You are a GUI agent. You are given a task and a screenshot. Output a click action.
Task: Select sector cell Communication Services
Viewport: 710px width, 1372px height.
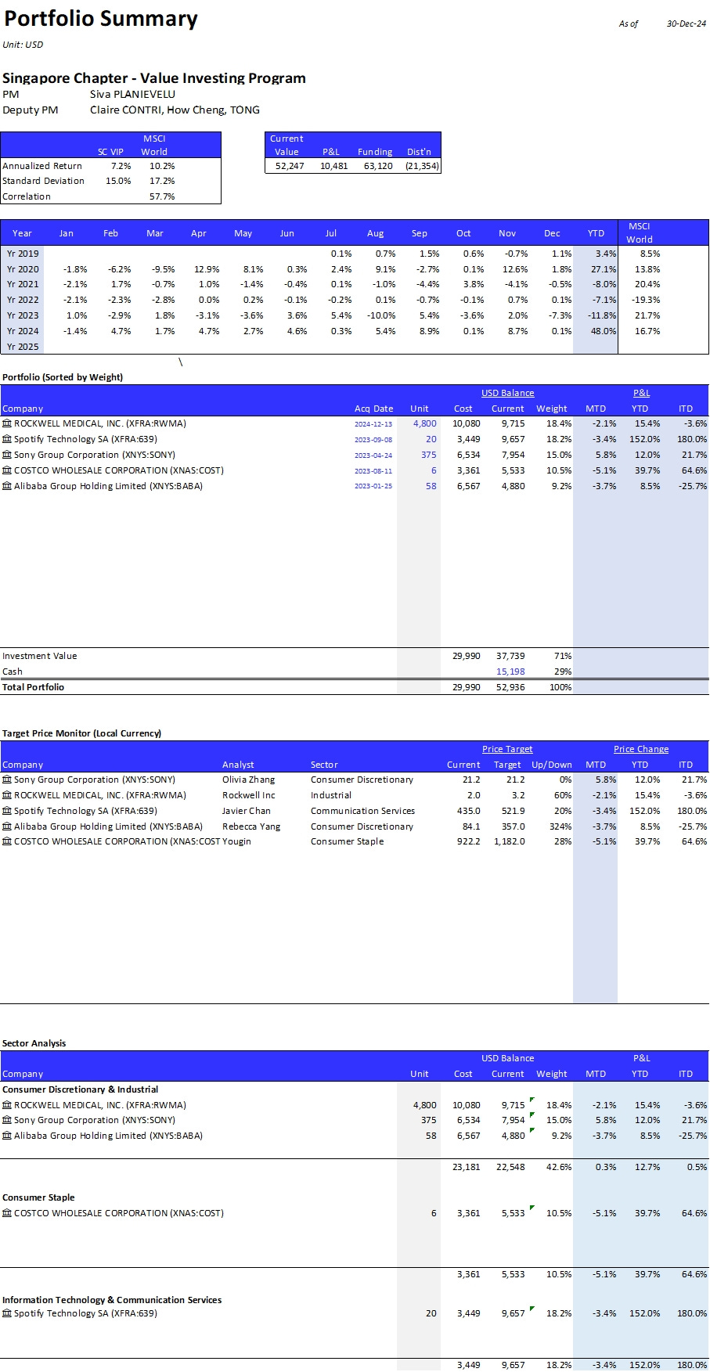coord(362,811)
